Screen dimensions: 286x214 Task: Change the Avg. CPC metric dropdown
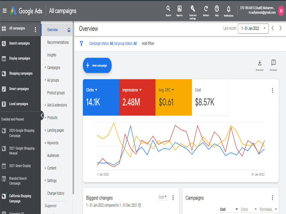coord(166,90)
